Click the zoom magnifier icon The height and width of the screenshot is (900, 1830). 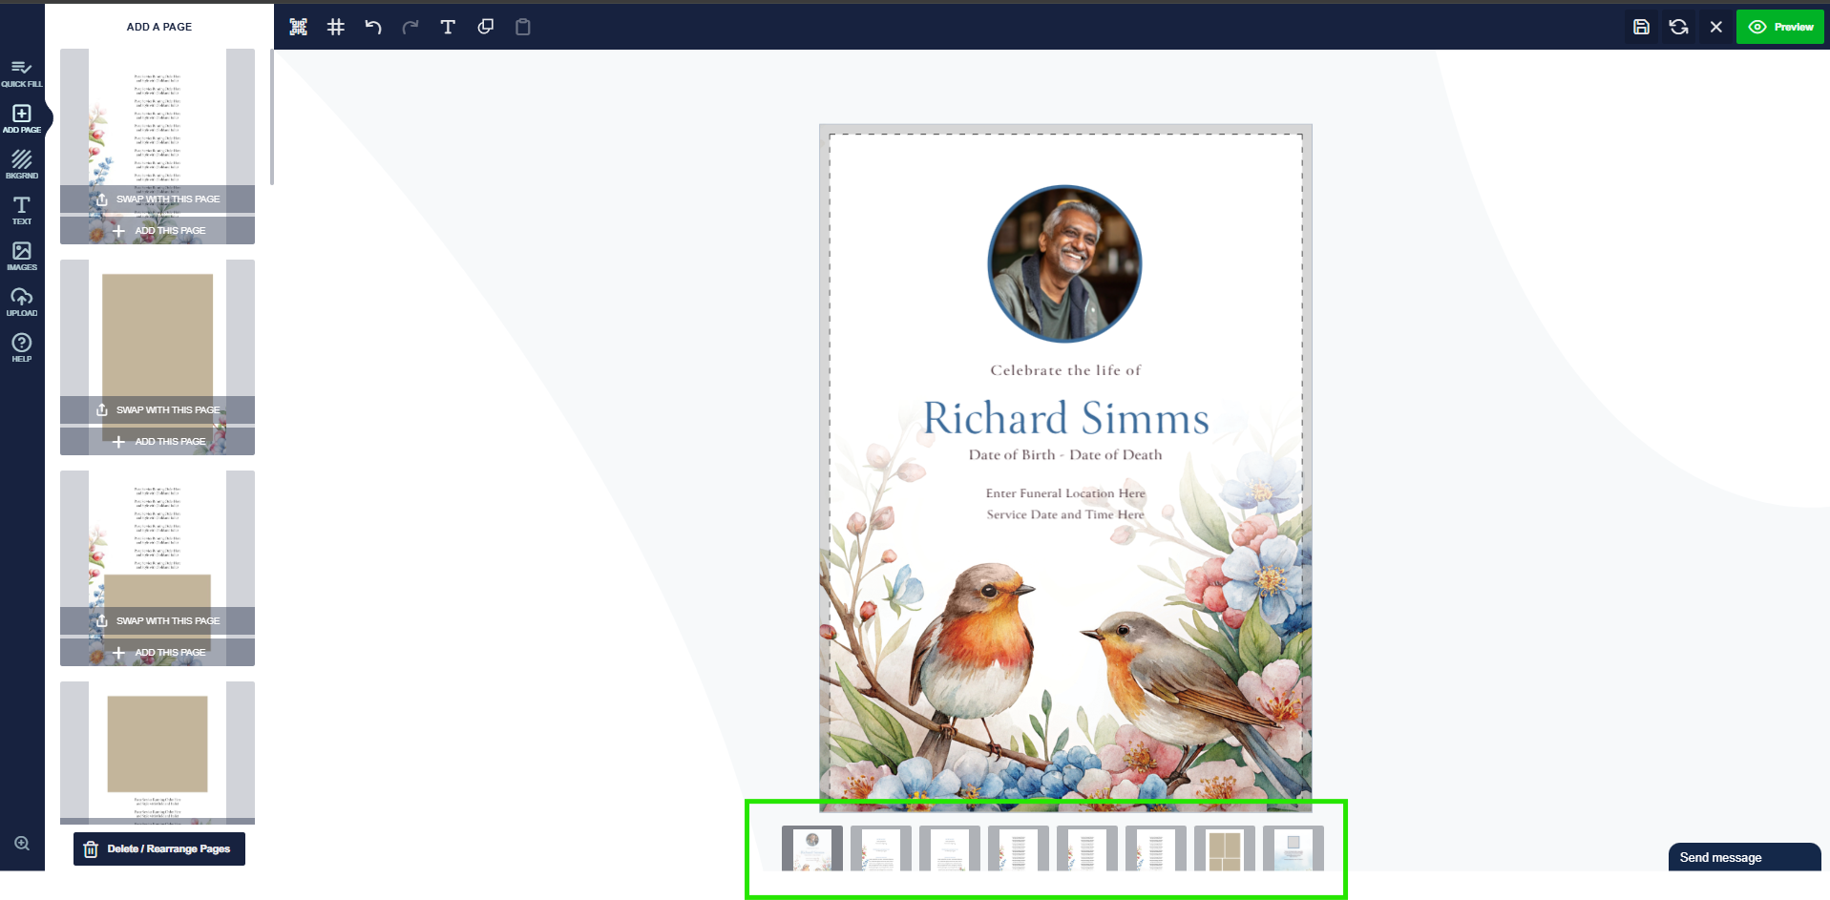click(x=22, y=844)
